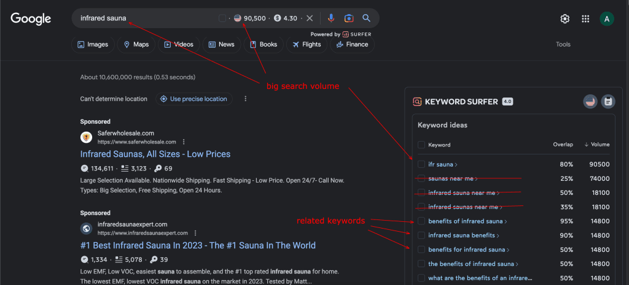Switch to News results
629x285 pixels.
coord(221,44)
